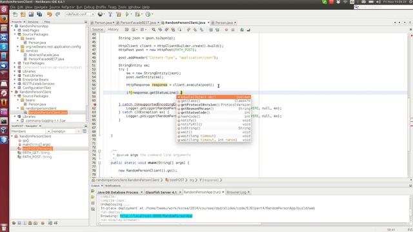Open the Tools menu
The width and height of the screenshot is (413, 232).
[x=122, y=7]
